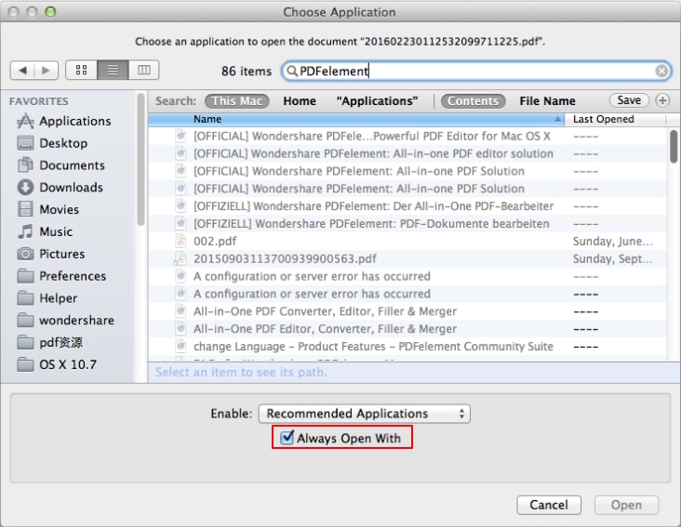Select "Der All-in-One PDF-Bearbeiter" result

(407, 206)
